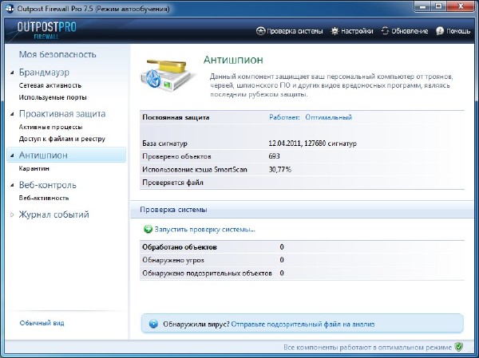Click the green start scan arrow icon
The height and width of the screenshot is (358, 479).
(148, 230)
